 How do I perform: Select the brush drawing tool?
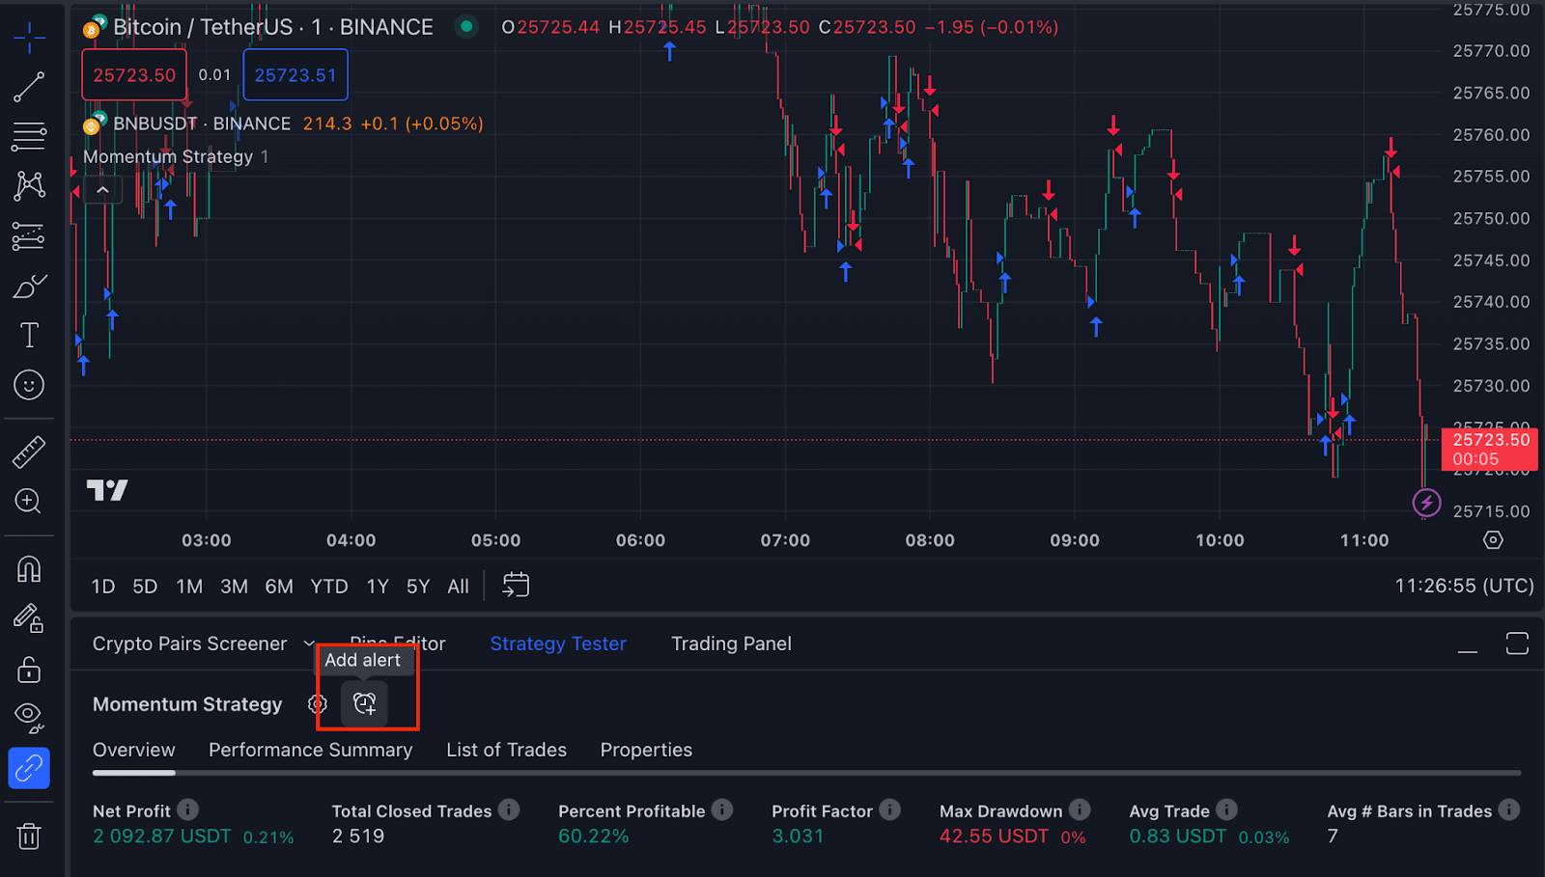click(29, 286)
